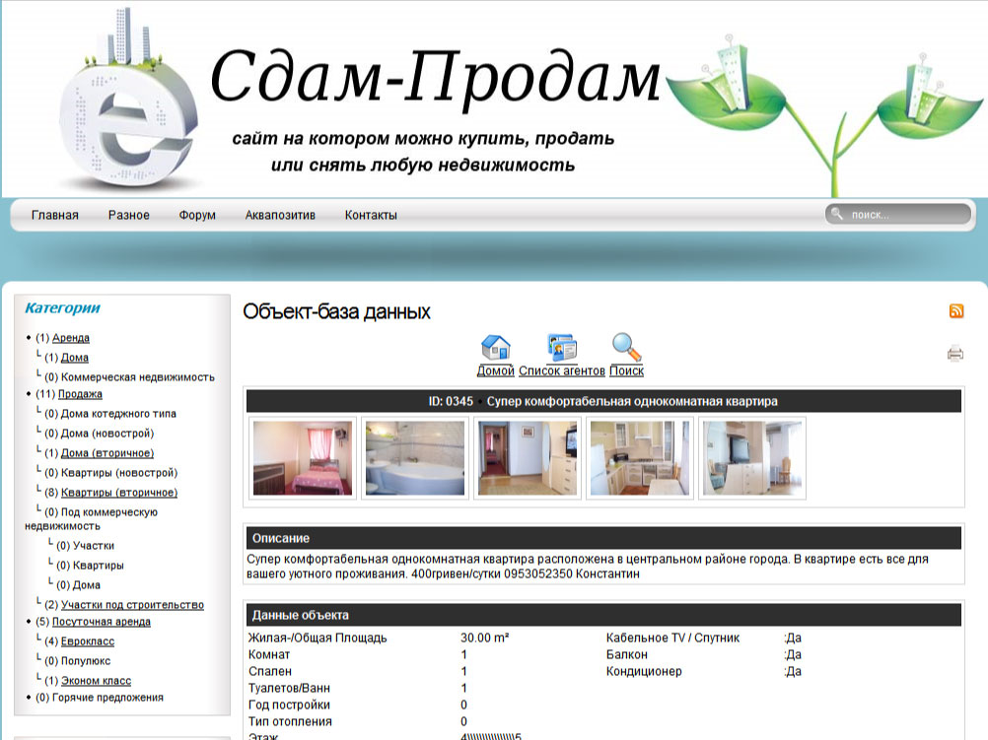
Task: Open the Контакты page
Action: (372, 215)
